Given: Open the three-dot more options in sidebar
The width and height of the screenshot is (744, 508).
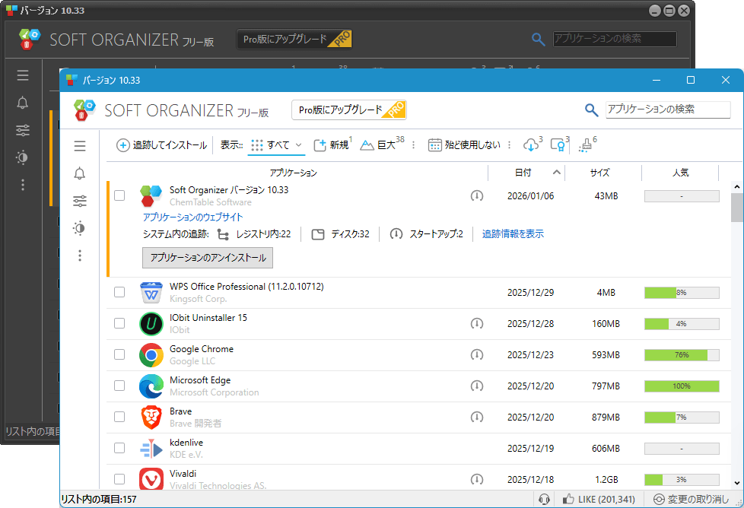Looking at the screenshot, I should point(80,256).
